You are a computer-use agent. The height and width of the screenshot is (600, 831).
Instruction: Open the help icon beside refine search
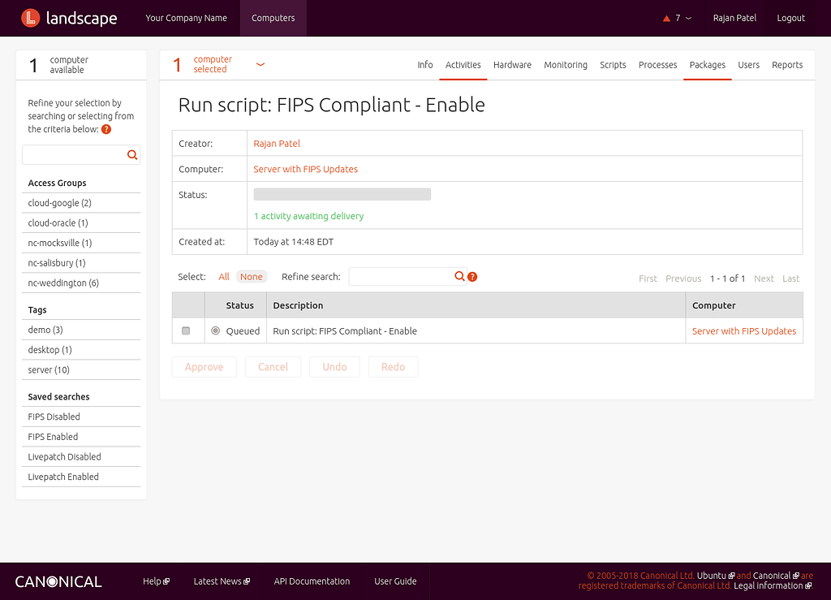coord(471,277)
